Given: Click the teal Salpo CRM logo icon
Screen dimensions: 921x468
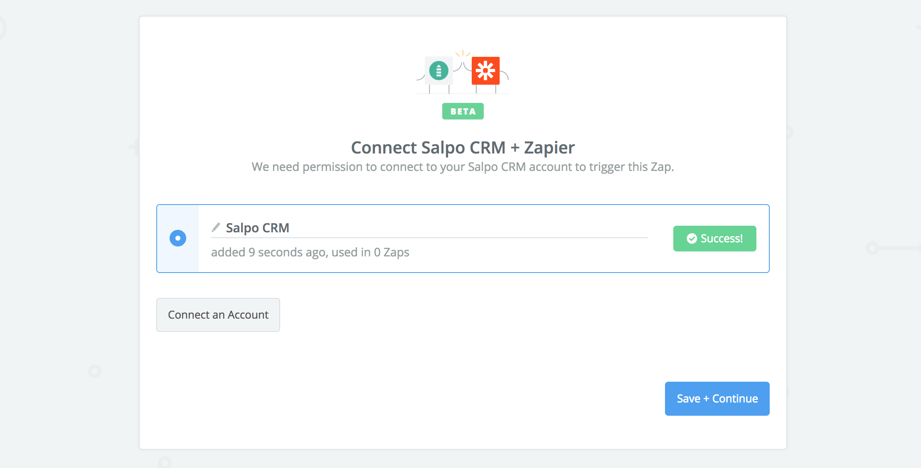Looking at the screenshot, I should 438,71.
